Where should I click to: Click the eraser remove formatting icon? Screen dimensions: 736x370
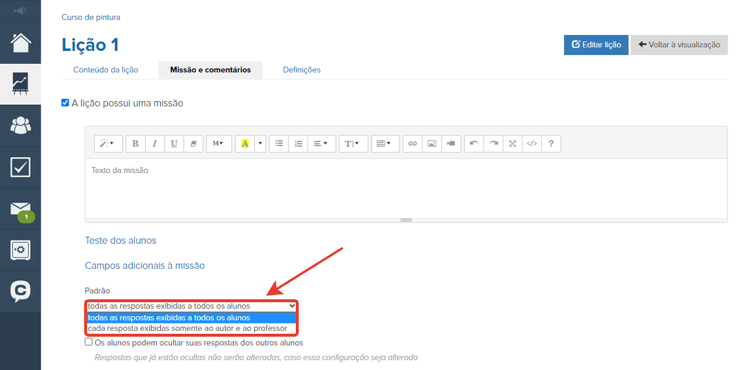coord(193,144)
